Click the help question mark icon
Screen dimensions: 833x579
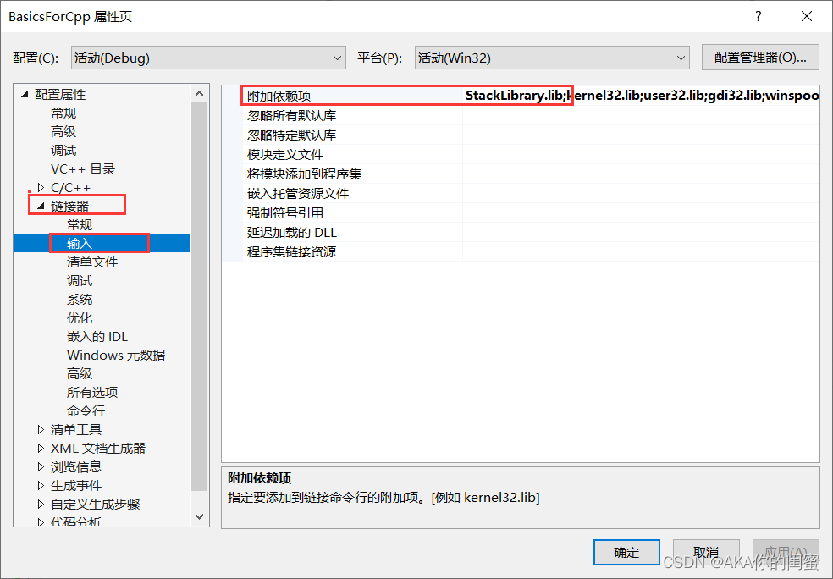click(x=759, y=16)
